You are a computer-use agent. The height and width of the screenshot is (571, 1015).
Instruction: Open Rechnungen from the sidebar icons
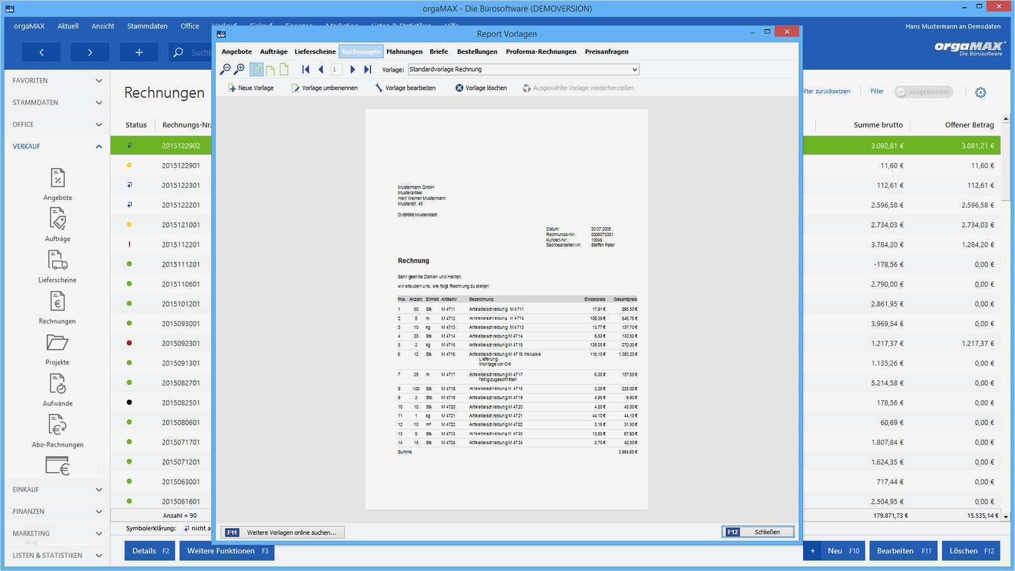pyautogui.click(x=57, y=308)
